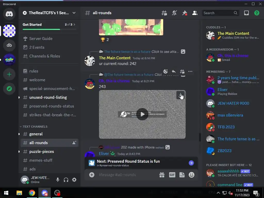The height and width of the screenshot is (198, 264).
Task: Open the gift Nitro icon
Action: pyautogui.click(x=162, y=175)
